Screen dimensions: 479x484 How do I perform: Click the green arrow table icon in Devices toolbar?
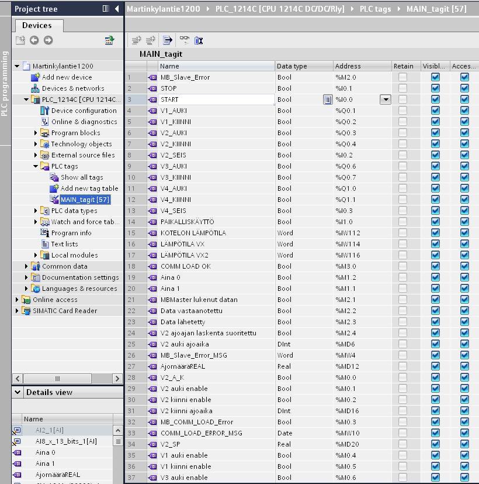point(109,40)
